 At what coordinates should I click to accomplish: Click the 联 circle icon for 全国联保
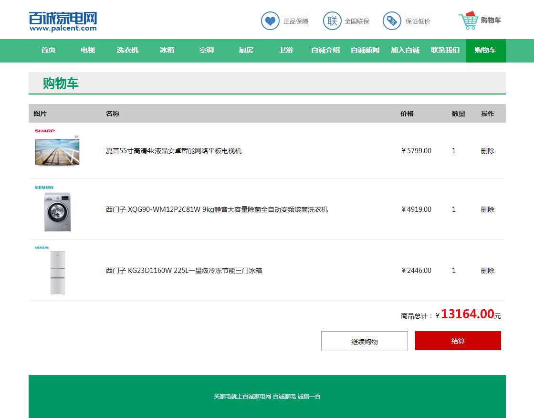click(x=332, y=21)
